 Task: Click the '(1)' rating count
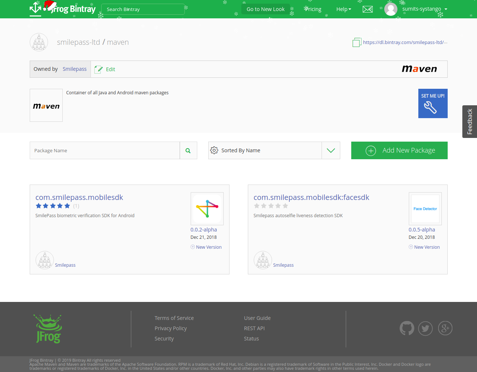coord(76,206)
